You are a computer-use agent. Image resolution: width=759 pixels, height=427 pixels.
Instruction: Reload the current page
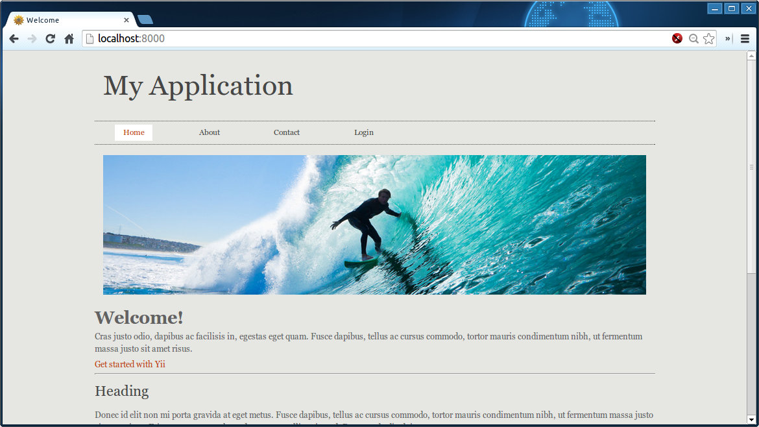pyautogui.click(x=50, y=39)
